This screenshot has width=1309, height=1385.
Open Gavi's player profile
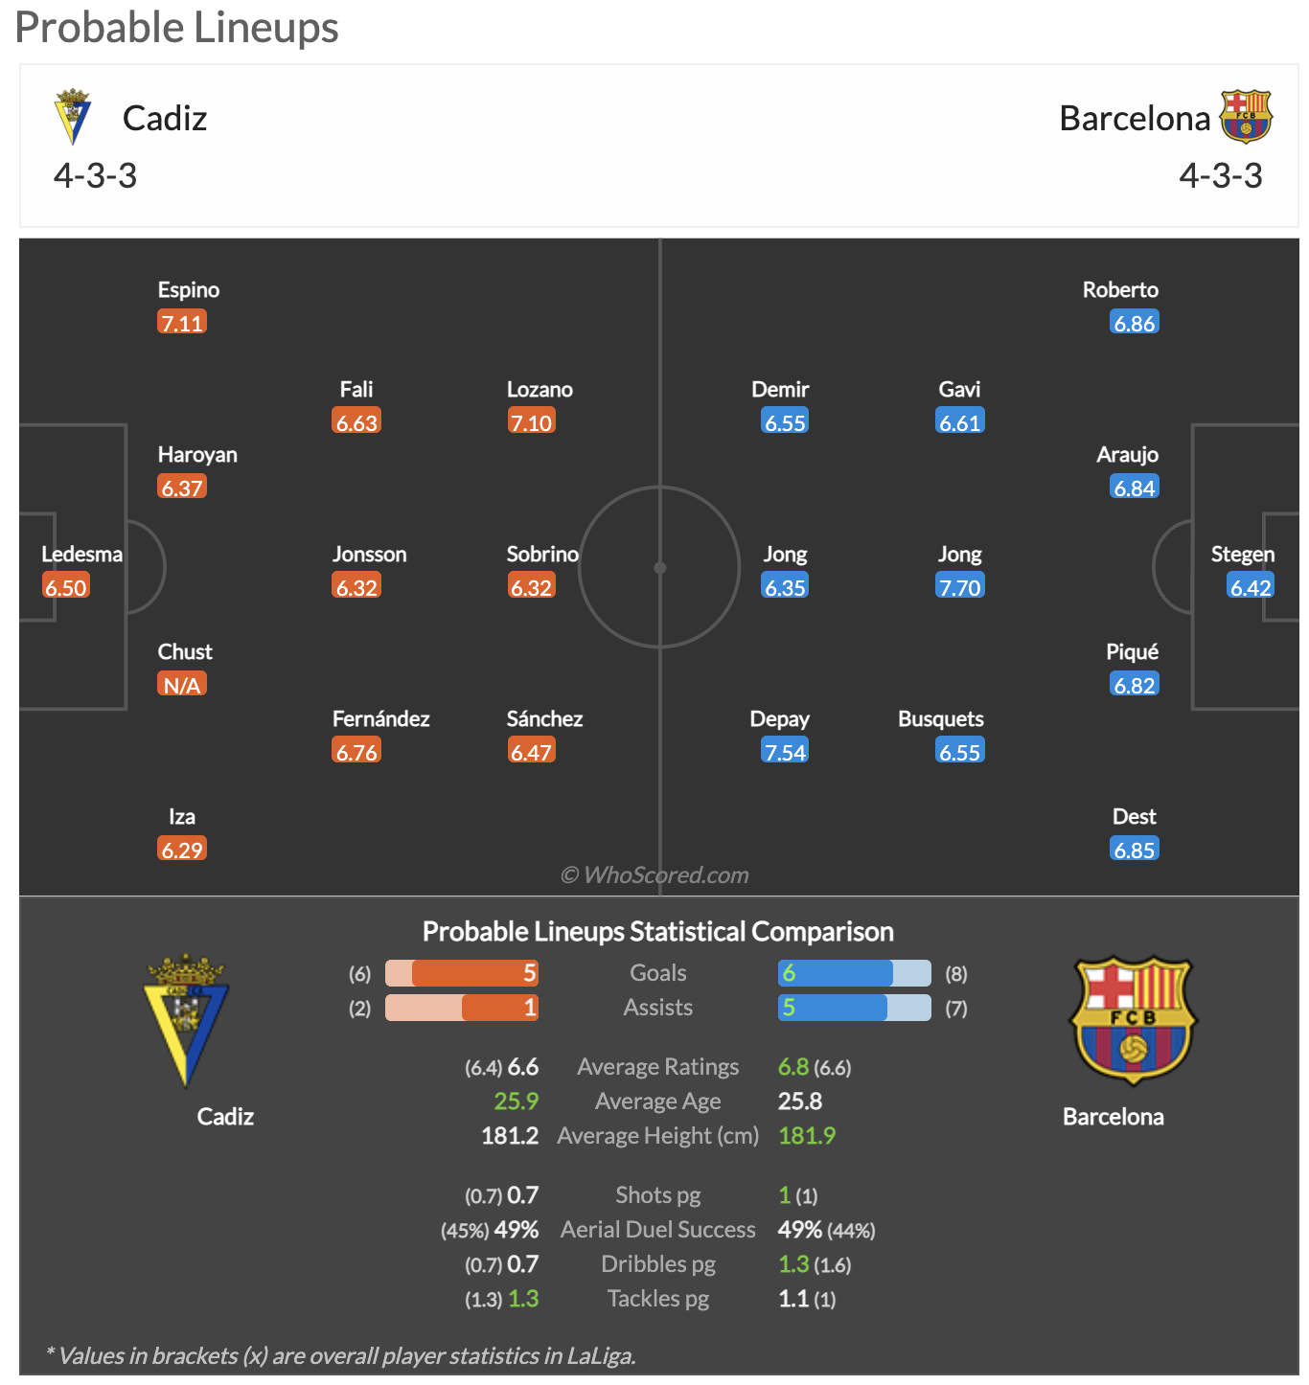tap(959, 390)
